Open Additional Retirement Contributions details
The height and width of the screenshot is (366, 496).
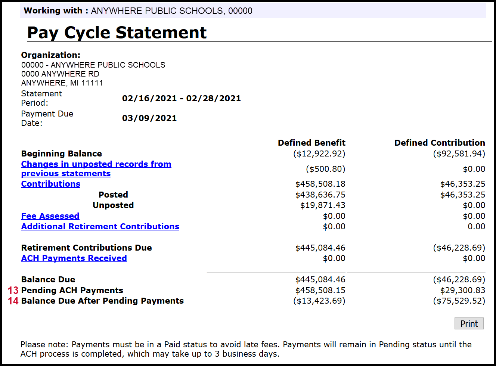[100, 226]
